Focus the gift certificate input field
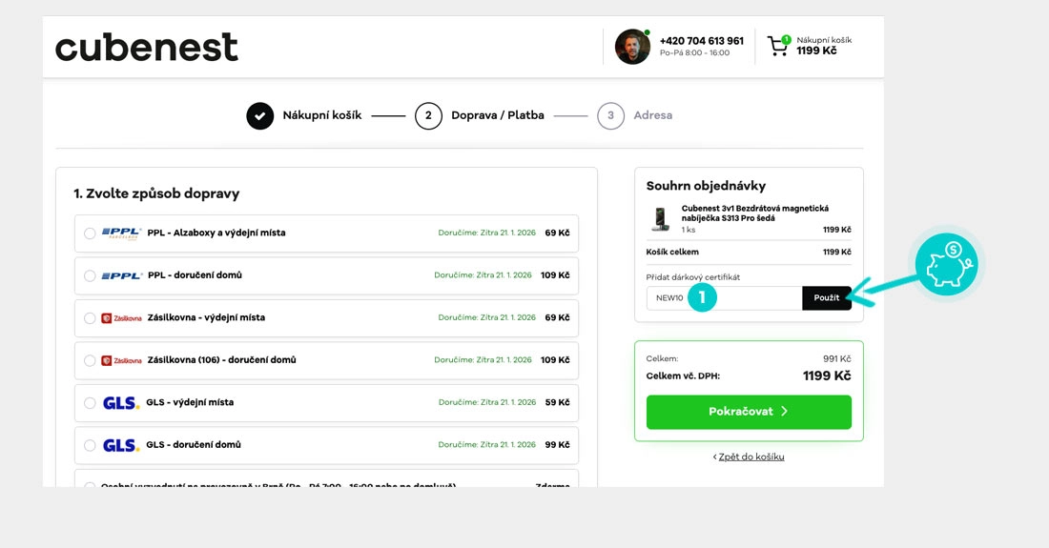This screenshot has height=548, width=1049. coord(724,298)
